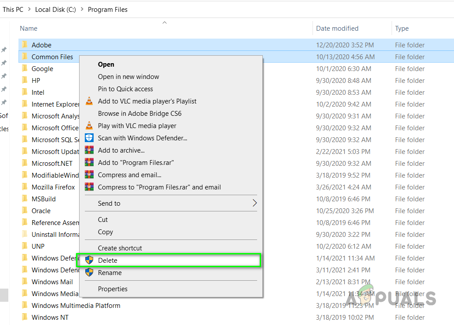
Task: Click WinRAR icon beside Compress to rar and email
Action: (89, 187)
